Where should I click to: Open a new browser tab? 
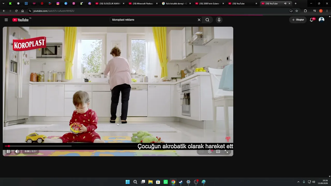point(296,4)
